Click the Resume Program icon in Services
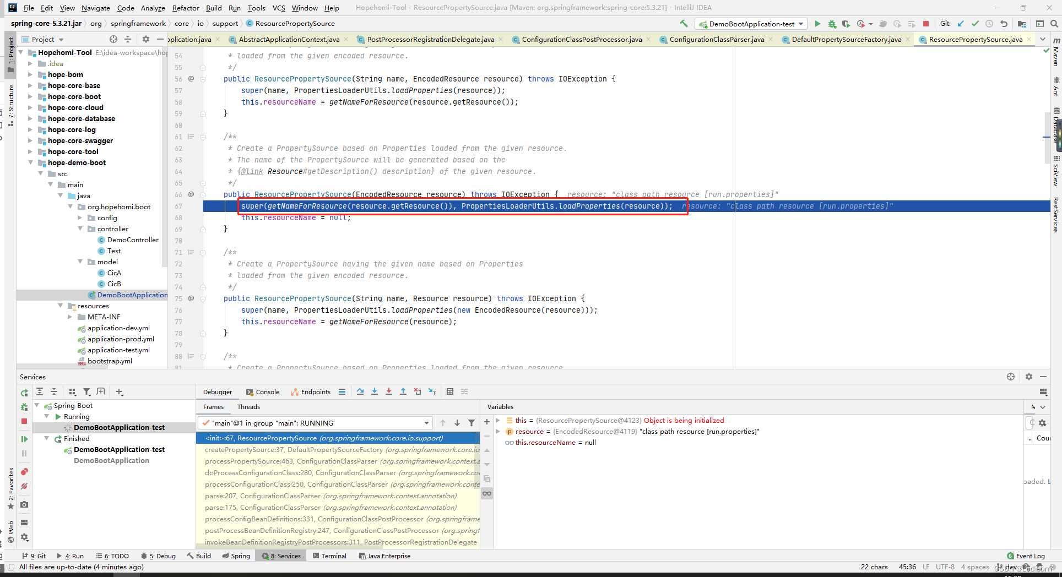Viewport: 1062px width, 577px height. (x=24, y=439)
